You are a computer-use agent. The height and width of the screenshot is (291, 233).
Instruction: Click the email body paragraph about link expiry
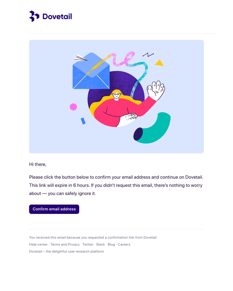click(x=116, y=185)
